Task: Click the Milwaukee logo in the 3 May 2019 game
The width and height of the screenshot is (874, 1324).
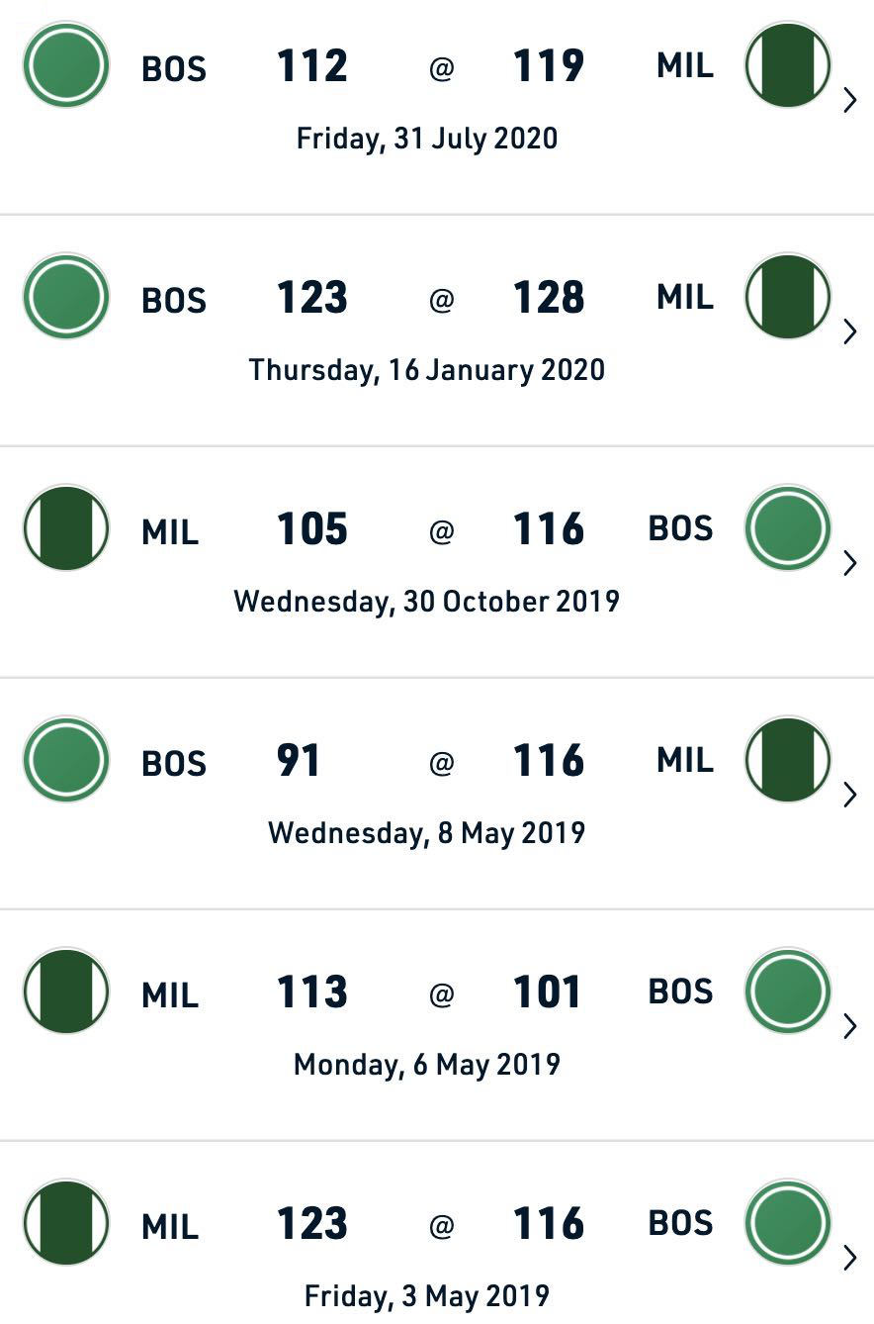Action: 66,1222
